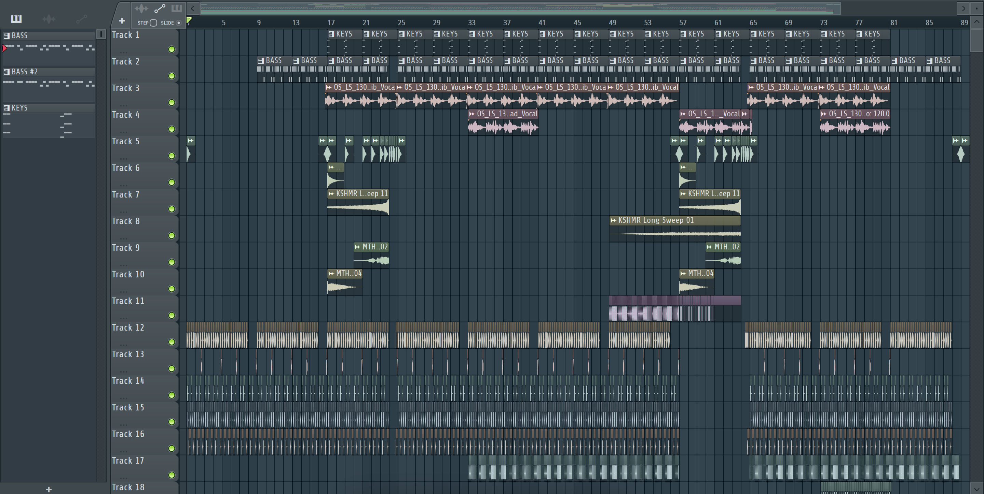Select the automation clip focus icon in playlist header
Image resolution: width=984 pixels, height=494 pixels.
point(159,8)
